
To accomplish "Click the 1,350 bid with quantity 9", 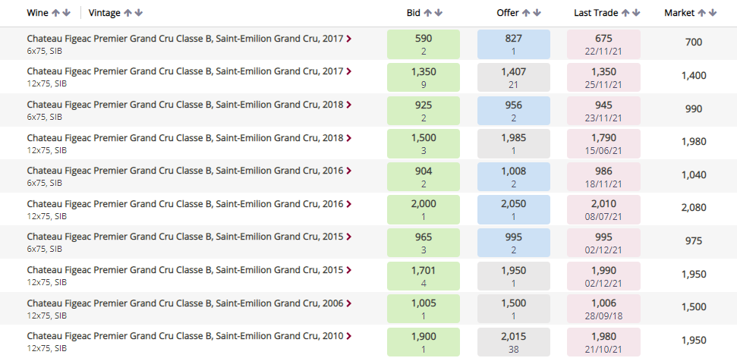I will 424,77.
